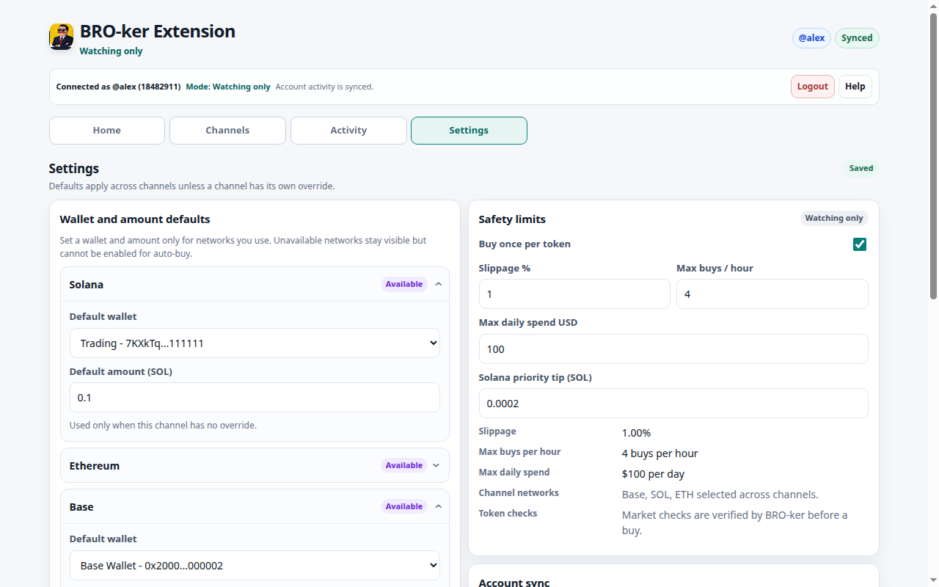Click the Safety limits heading
Viewport: 939px width, 587px height.
tap(512, 219)
